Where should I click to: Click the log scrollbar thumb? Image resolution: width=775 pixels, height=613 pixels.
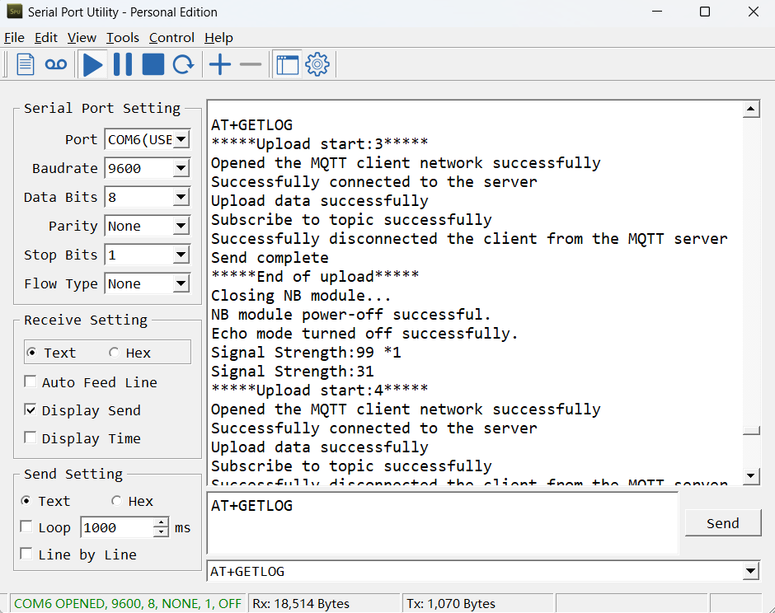(x=751, y=431)
